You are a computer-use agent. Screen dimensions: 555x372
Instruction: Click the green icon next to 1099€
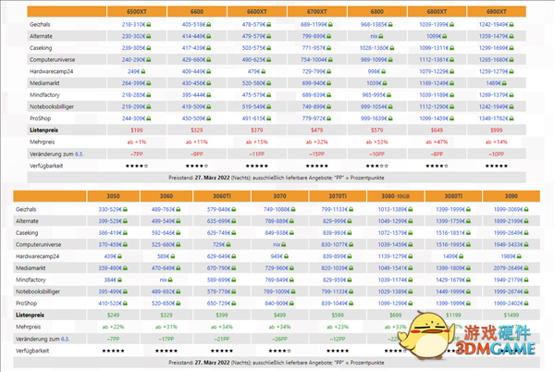click(445, 36)
